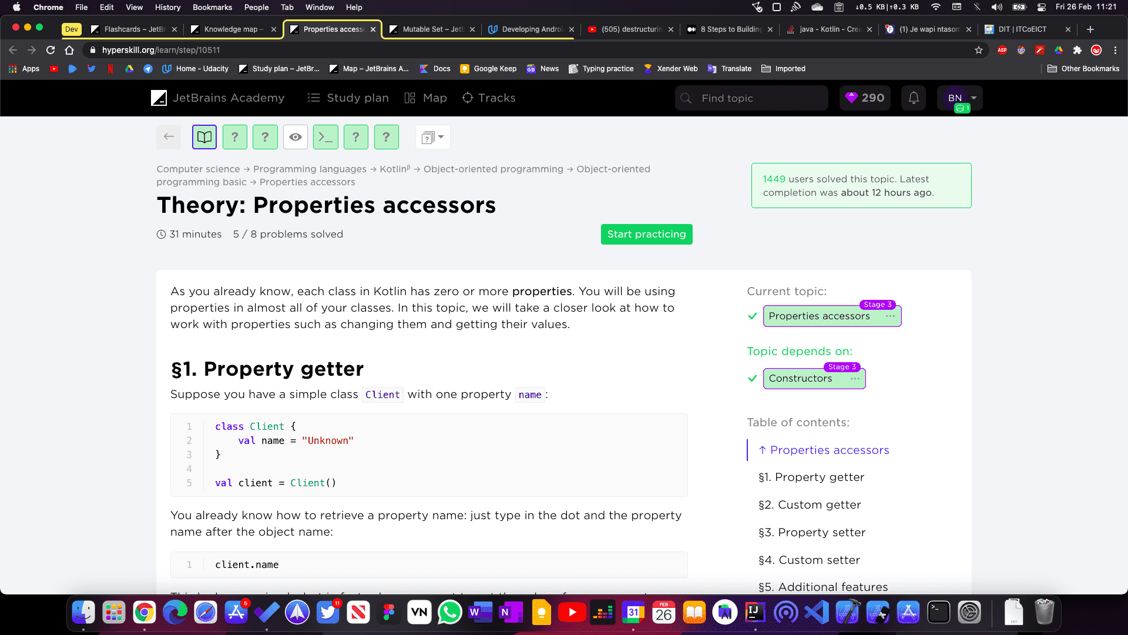Close the Mutable Set tab
Screen dimensions: 1128x635
pos(472,29)
